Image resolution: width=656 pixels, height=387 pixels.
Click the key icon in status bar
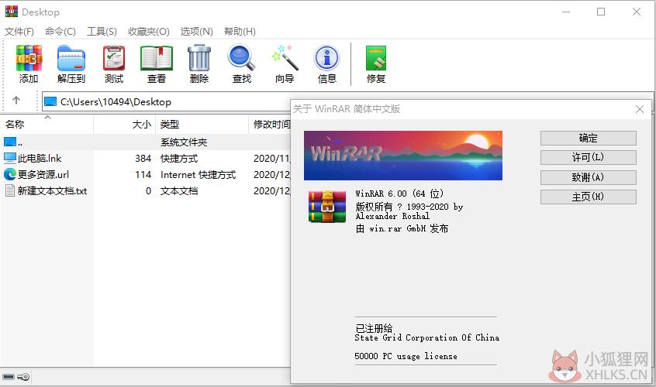[23, 377]
